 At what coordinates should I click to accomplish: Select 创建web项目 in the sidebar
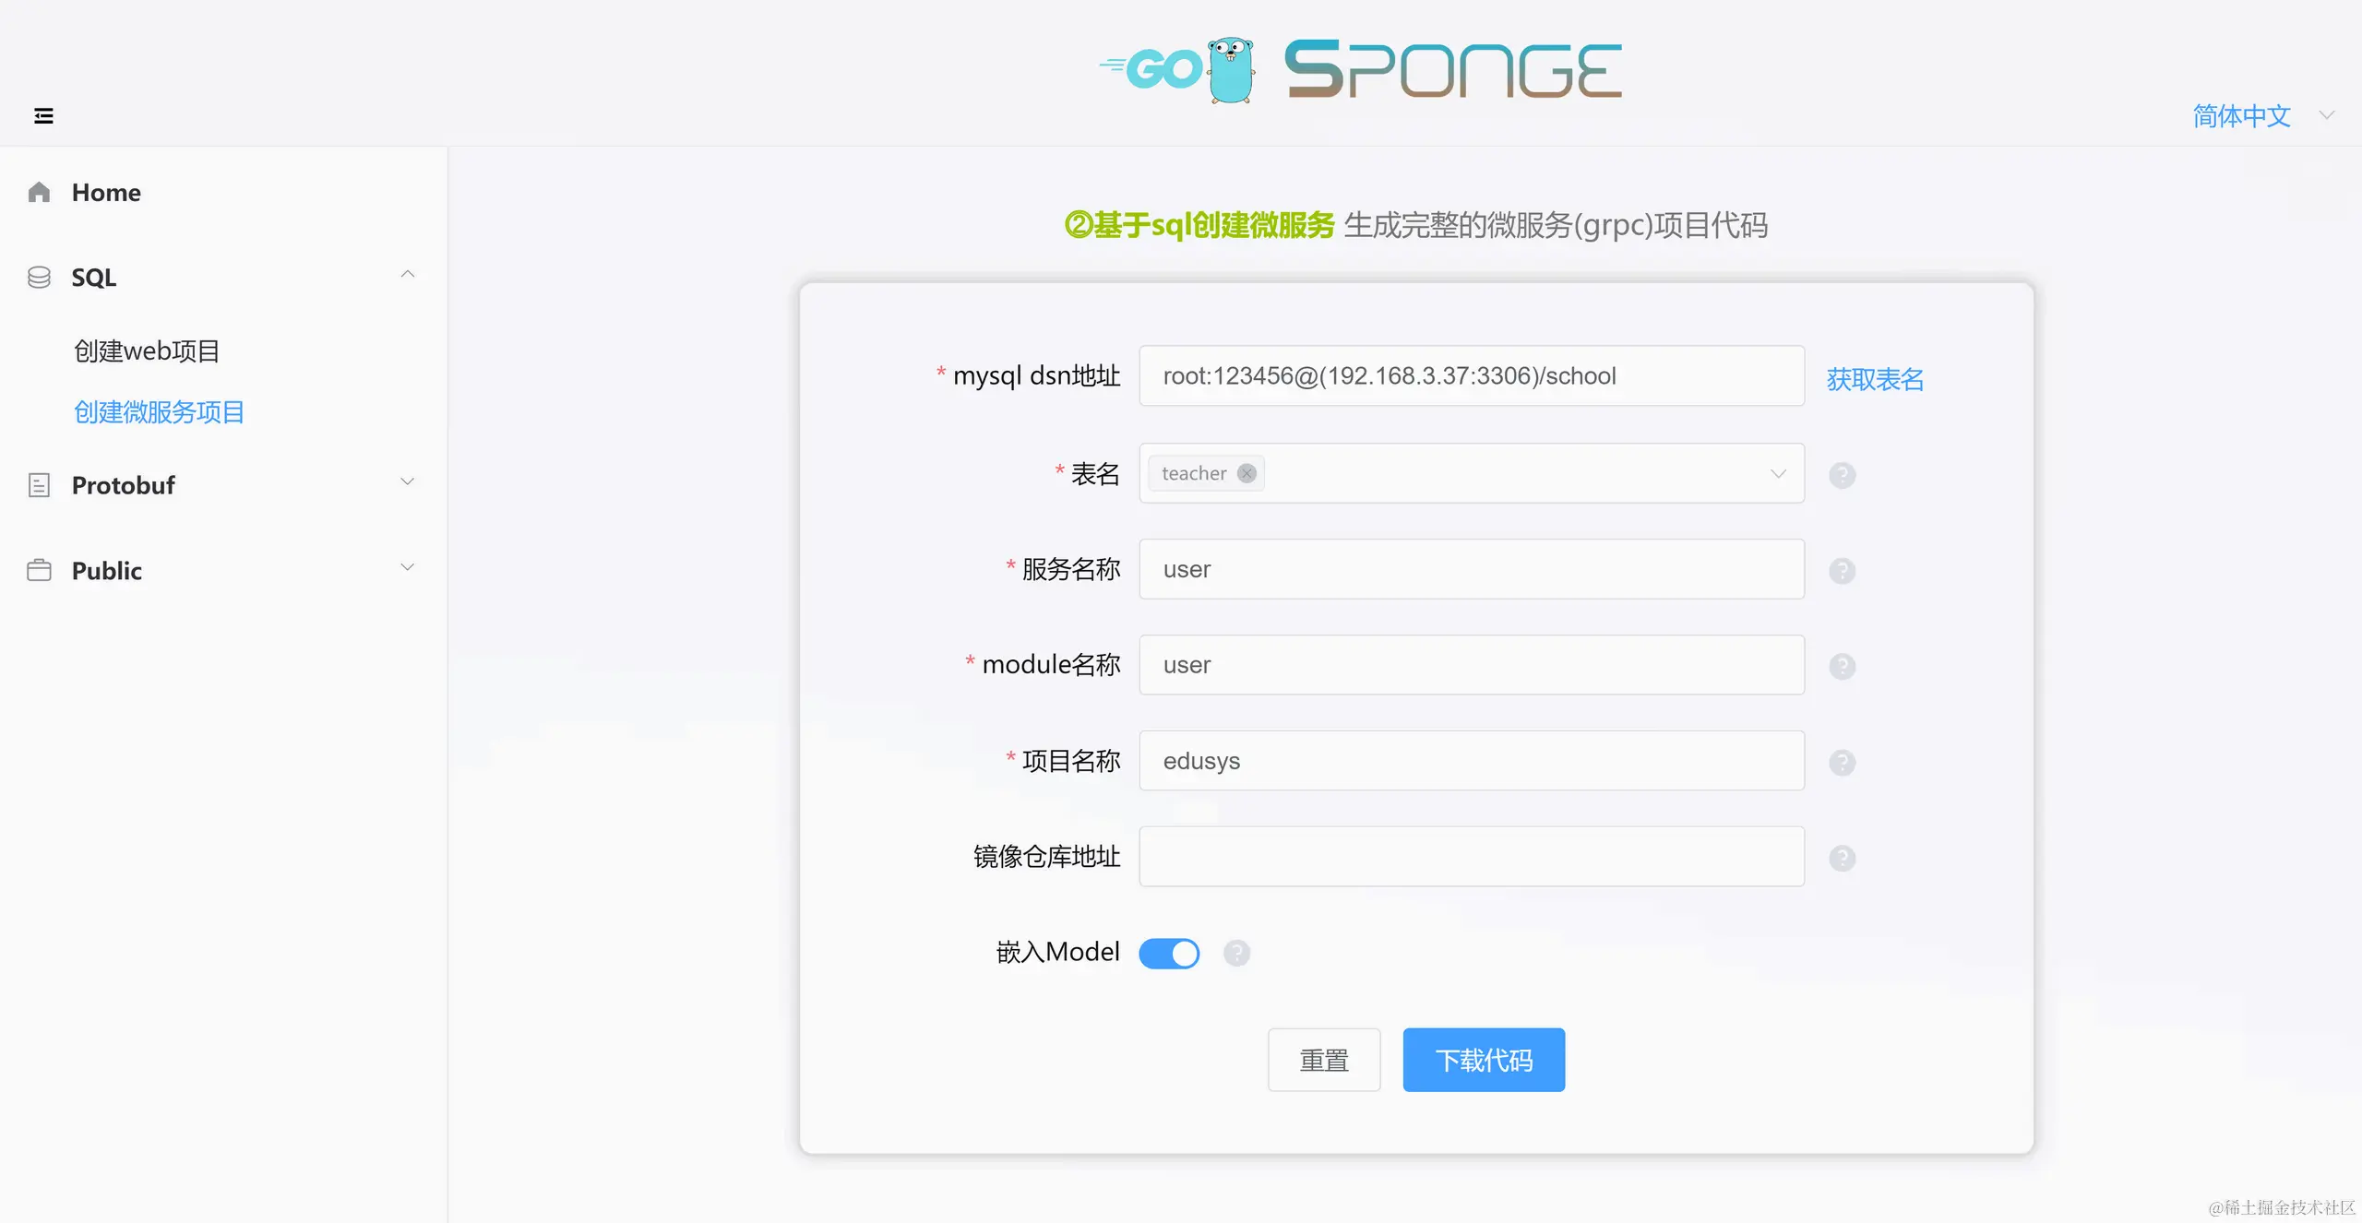point(147,350)
